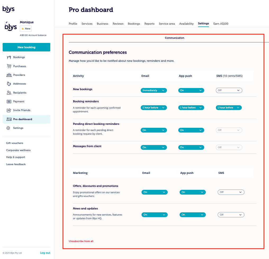Open Booking reminders App push dropdown
269x259 pixels.
click(x=191, y=108)
